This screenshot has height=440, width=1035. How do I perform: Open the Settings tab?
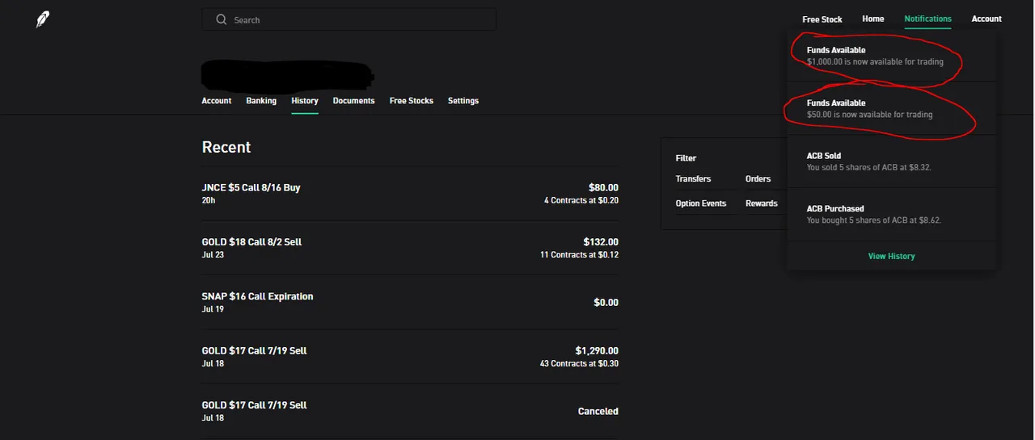463,101
